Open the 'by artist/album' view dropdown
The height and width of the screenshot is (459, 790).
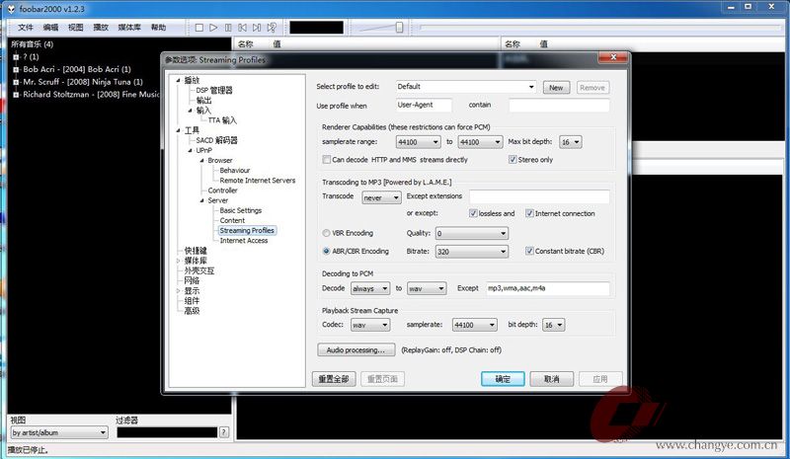59,432
